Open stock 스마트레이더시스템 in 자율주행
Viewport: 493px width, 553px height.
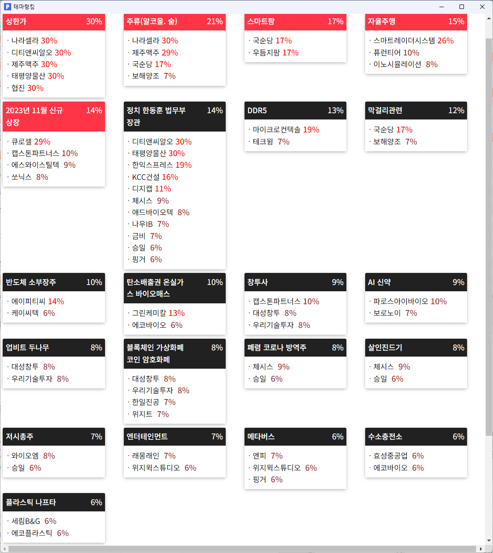coord(404,41)
